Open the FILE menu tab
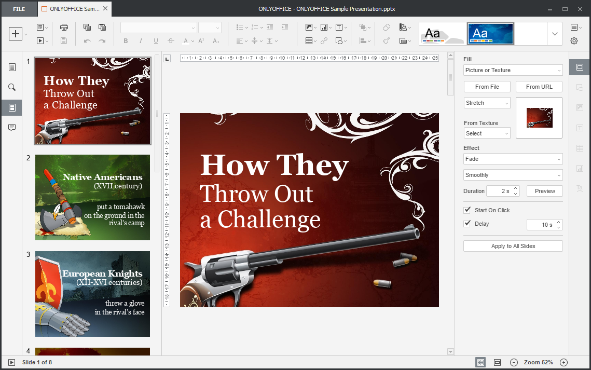 pos(19,9)
